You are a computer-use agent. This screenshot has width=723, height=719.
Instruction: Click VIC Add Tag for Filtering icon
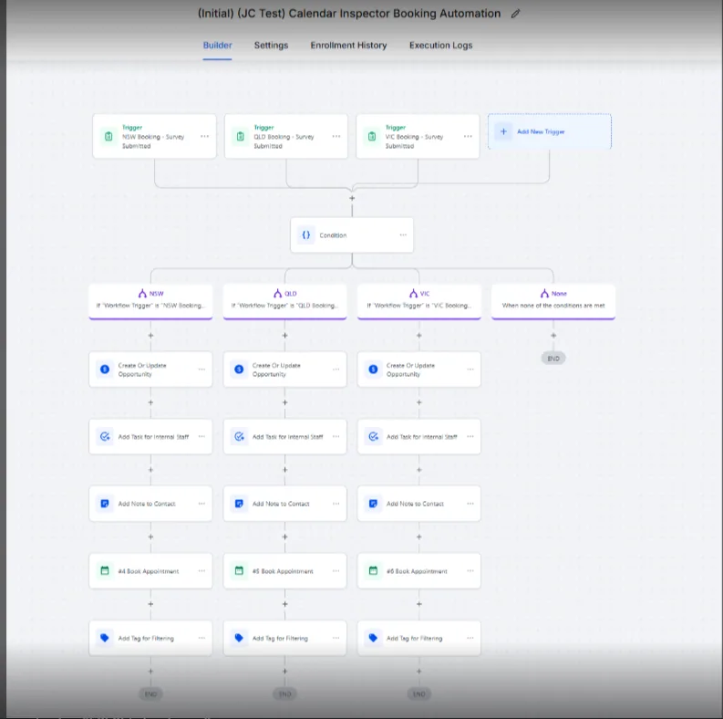373,638
